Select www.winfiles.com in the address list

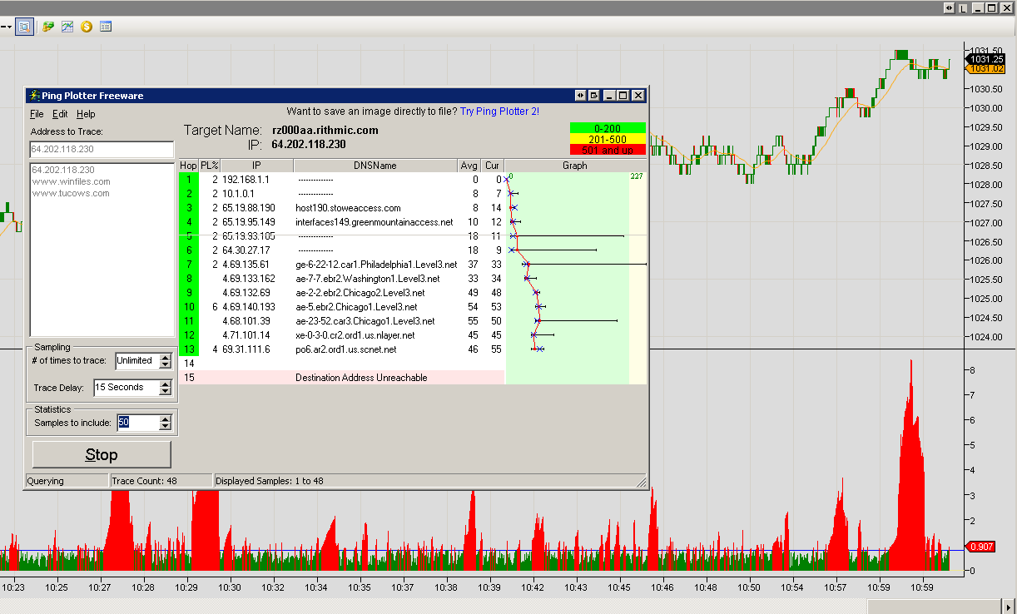tap(71, 181)
